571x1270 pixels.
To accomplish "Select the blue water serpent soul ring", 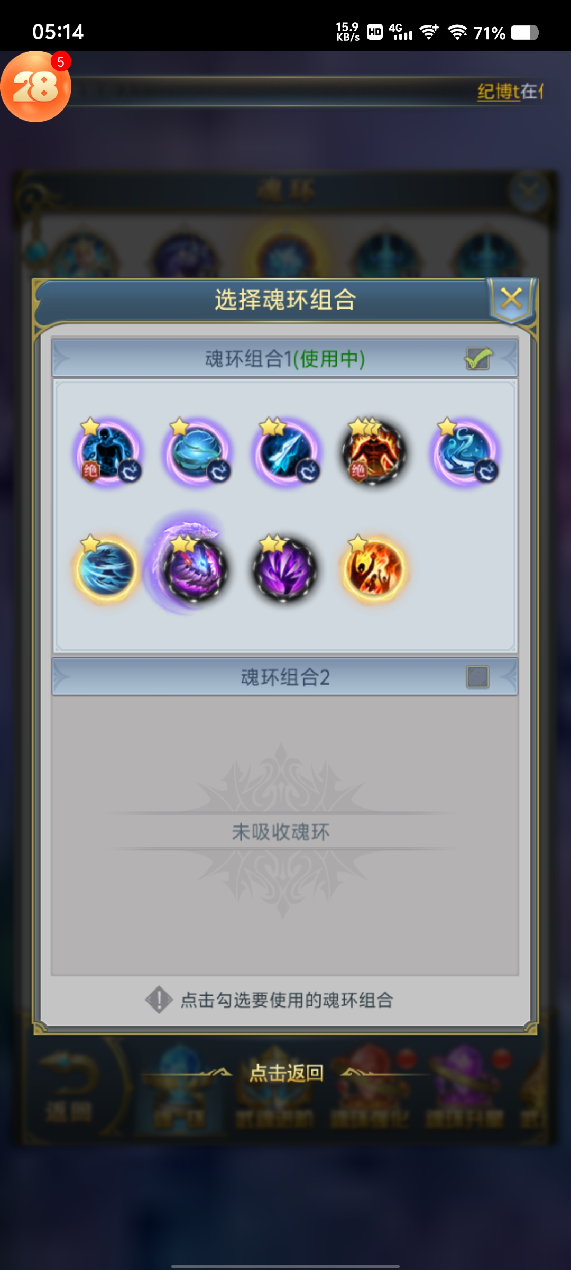I will pos(465,453).
